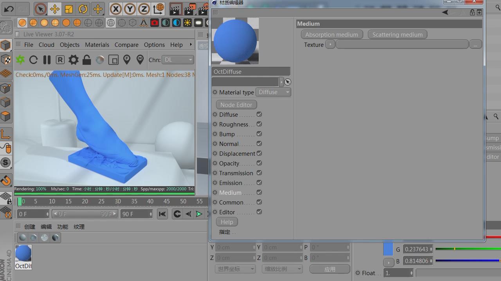The width and height of the screenshot is (501, 281).
Task: Select the Scale tool
Action: coord(69,9)
